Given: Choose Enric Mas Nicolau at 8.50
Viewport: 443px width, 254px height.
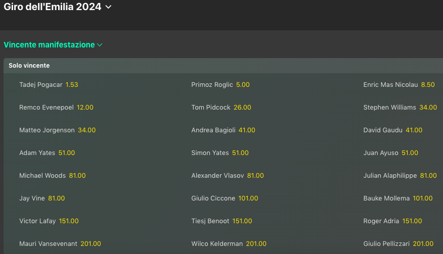Looking at the screenshot, I should click(x=398, y=85).
